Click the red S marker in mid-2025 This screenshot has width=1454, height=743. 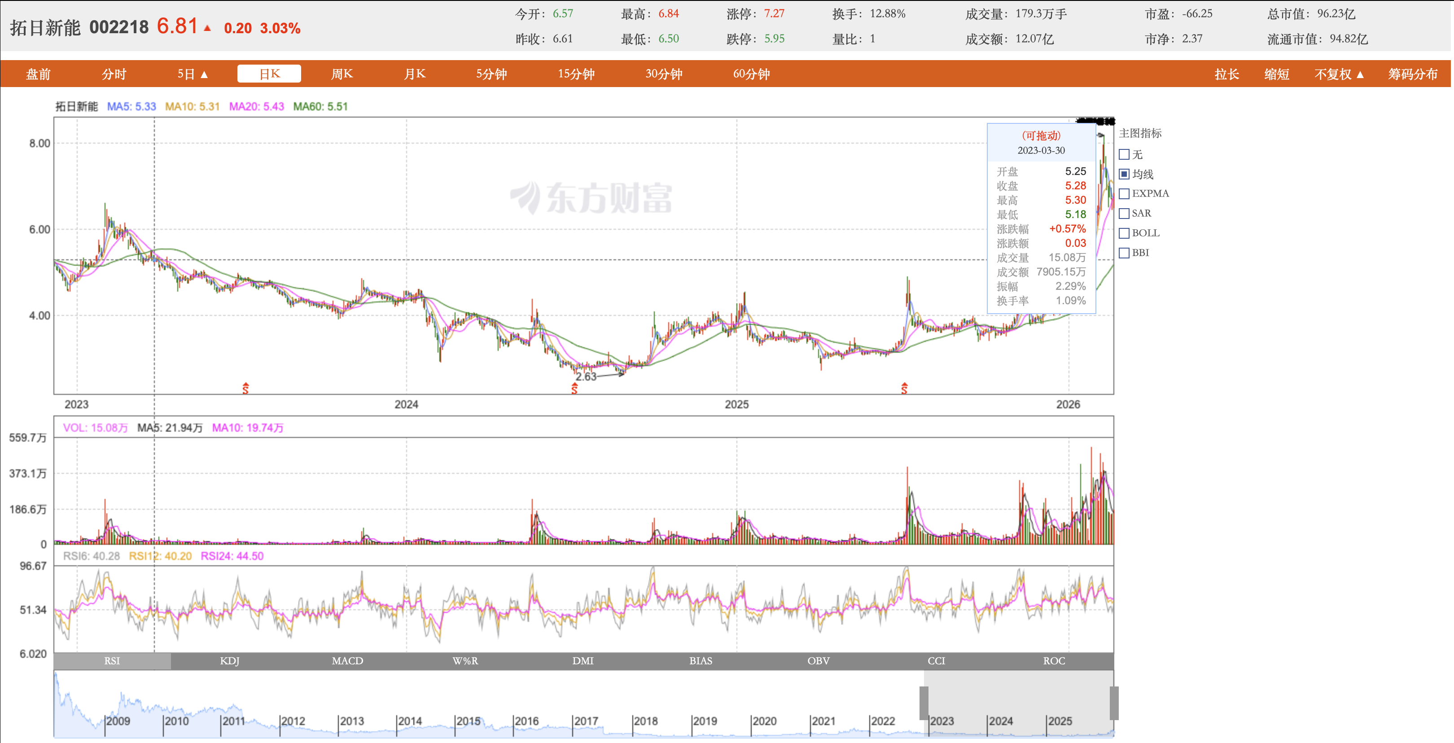[x=904, y=388]
